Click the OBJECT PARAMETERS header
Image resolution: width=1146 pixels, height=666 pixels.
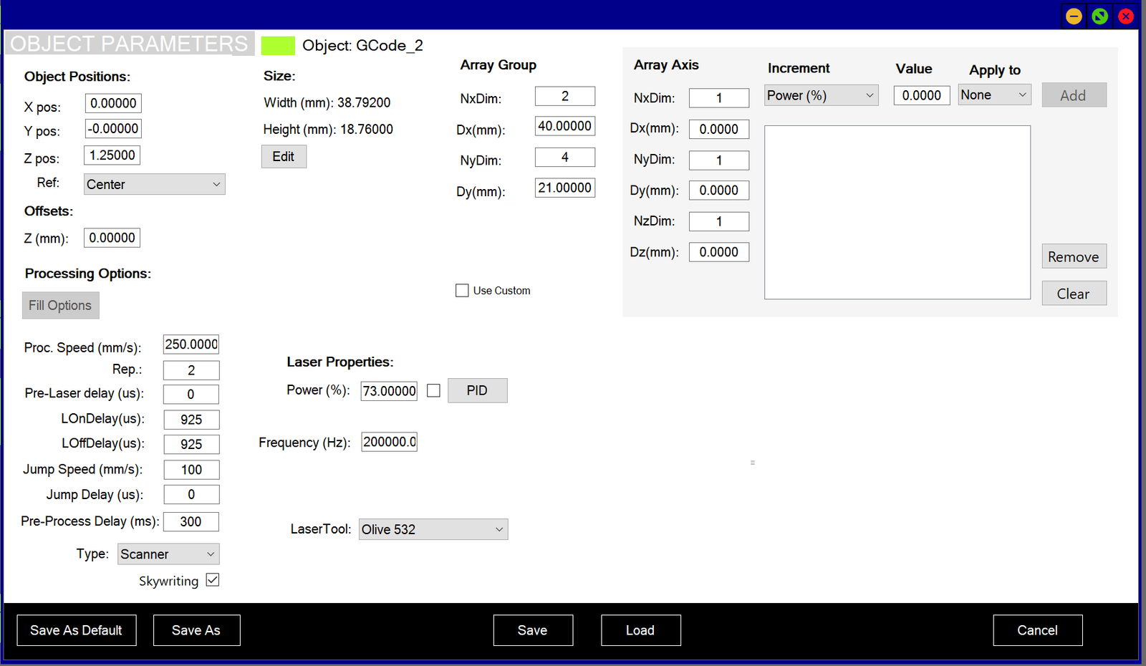coord(130,44)
